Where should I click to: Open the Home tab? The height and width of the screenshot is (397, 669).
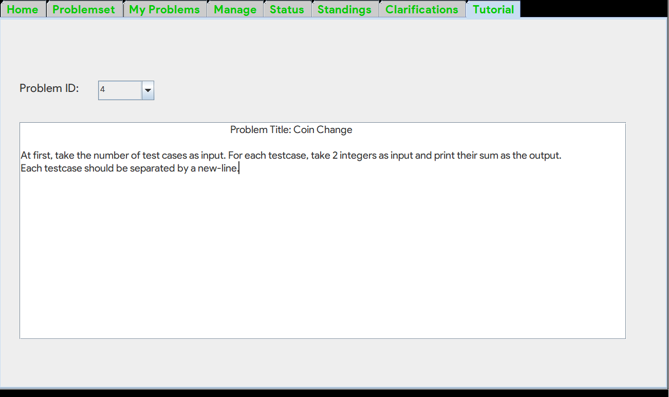click(23, 9)
